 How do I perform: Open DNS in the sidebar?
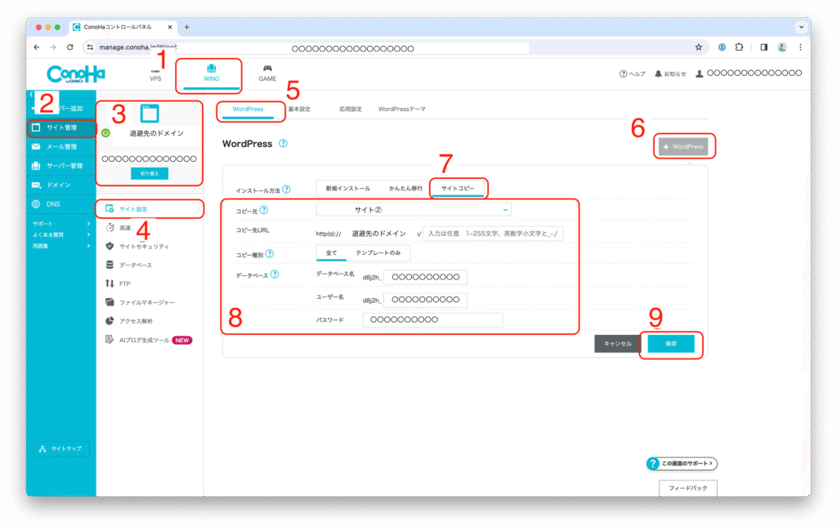click(61, 204)
